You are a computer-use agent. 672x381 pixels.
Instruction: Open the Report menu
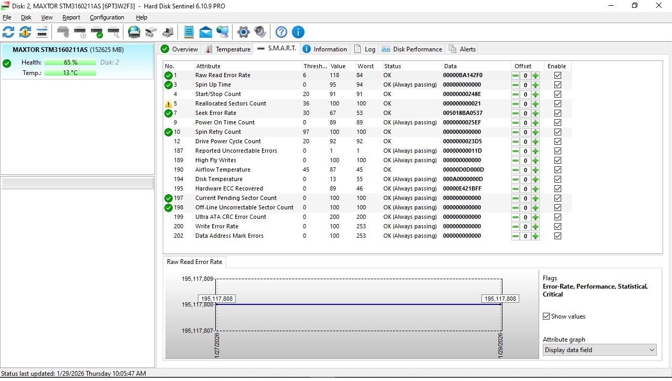pos(71,17)
